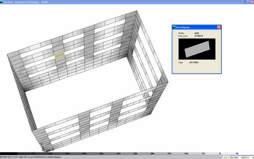The image size is (254, 159).
Task: Open the GLOBAL coordinate system dropdown
Action: click(237, 158)
